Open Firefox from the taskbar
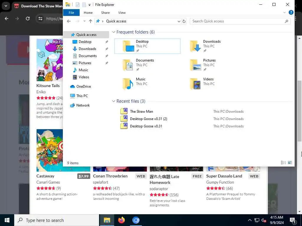302x226 pixels. tap(121, 220)
